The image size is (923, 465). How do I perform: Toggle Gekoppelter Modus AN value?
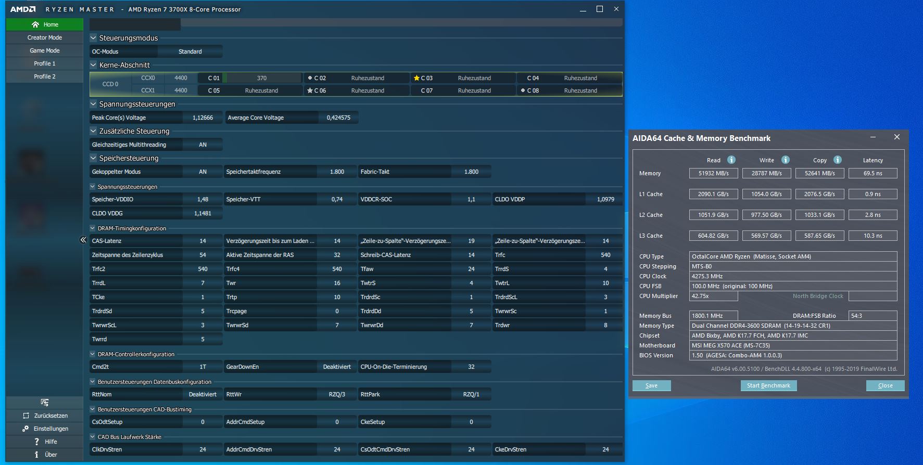pyautogui.click(x=203, y=172)
